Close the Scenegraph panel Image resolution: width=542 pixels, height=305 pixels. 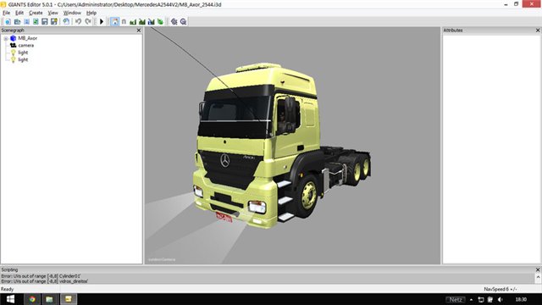coord(139,30)
